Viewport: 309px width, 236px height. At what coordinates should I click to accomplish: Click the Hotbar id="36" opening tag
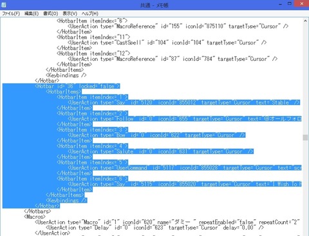pos(77,86)
